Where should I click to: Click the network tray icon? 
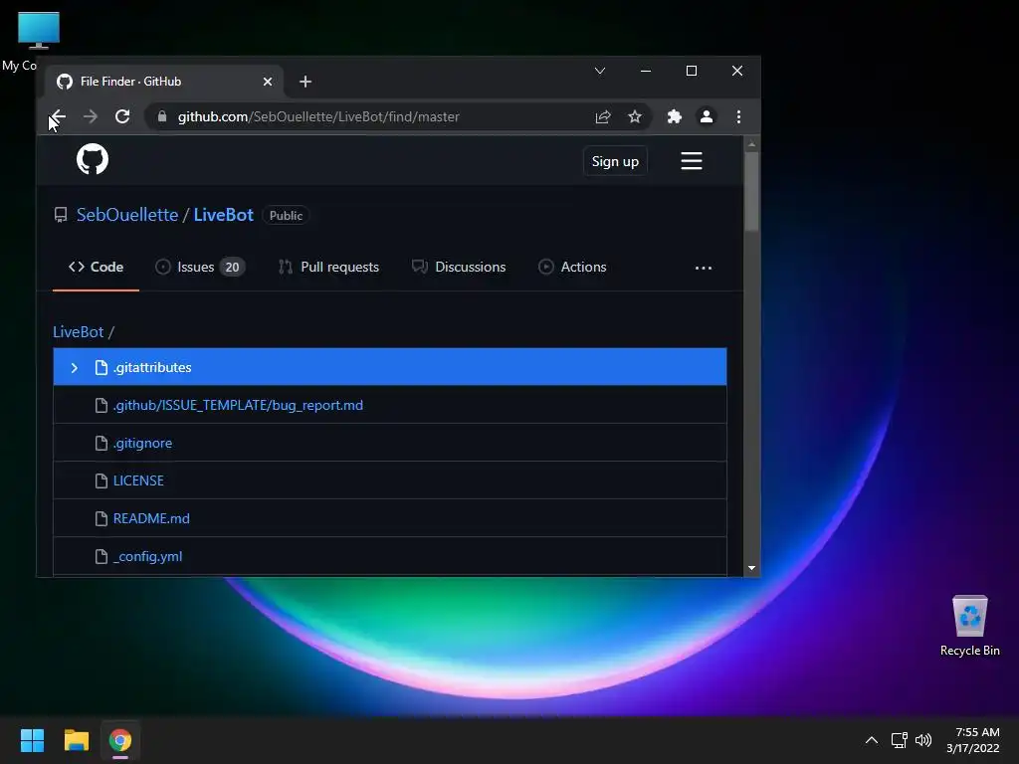[900, 740]
